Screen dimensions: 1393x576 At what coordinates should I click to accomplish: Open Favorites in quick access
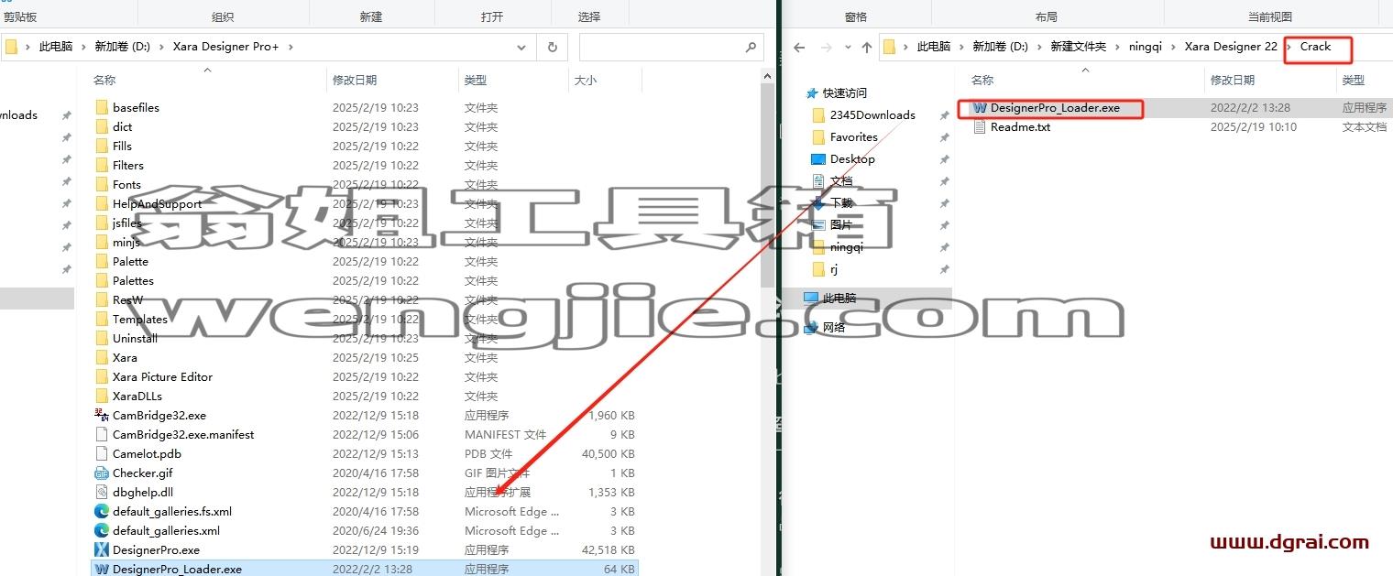pos(853,136)
